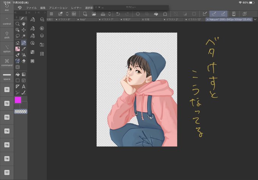Open the Quick access checklist panel icon
The height and width of the screenshot is (180, 258).
pos(42,54)
